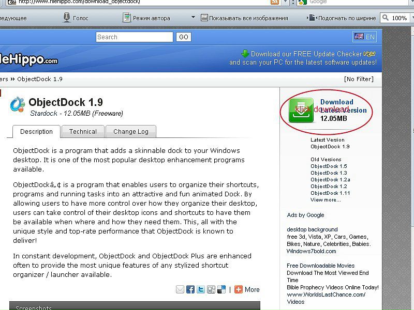Click the Голос microphone icon

(x=66, y=18)
